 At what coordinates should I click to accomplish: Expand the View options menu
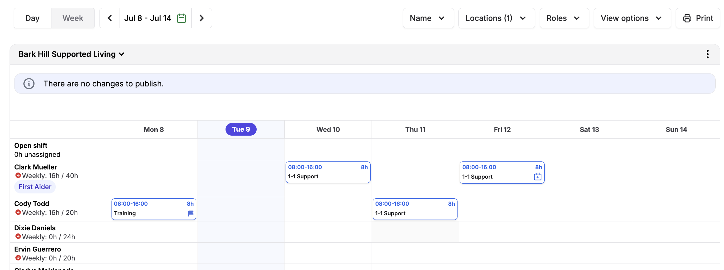coord(632,18)
